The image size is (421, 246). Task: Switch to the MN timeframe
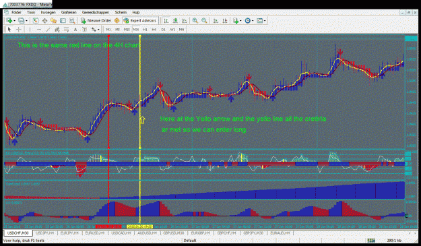[x=181, y=30]
